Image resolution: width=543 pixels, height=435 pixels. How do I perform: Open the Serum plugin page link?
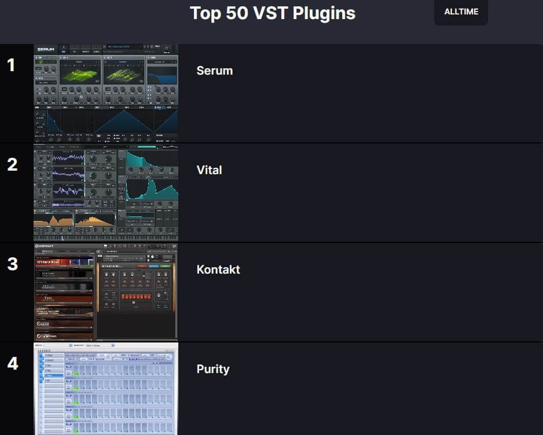point(214,71)
